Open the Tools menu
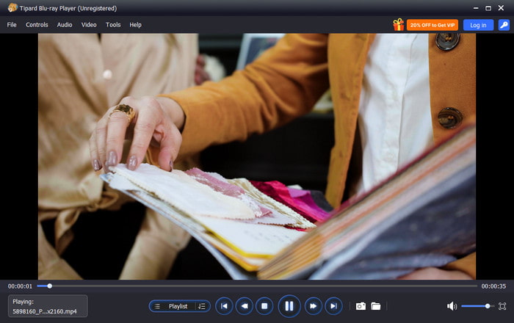 (113, 25)
